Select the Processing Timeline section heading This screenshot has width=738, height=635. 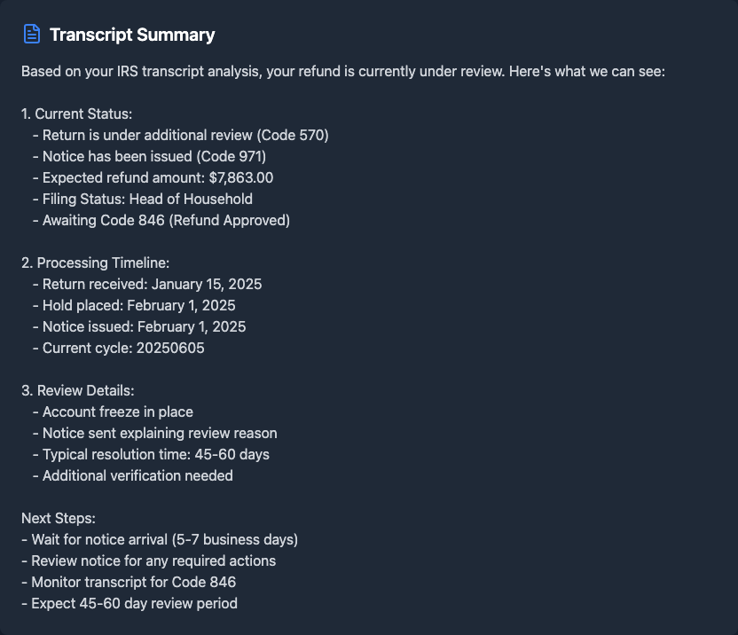95,263
